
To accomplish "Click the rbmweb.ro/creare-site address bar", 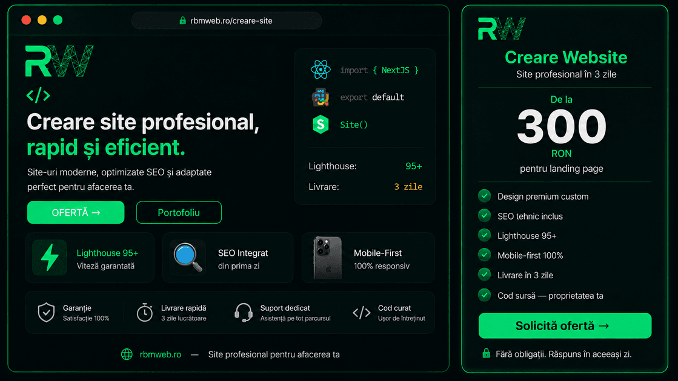I will (227, 21).
